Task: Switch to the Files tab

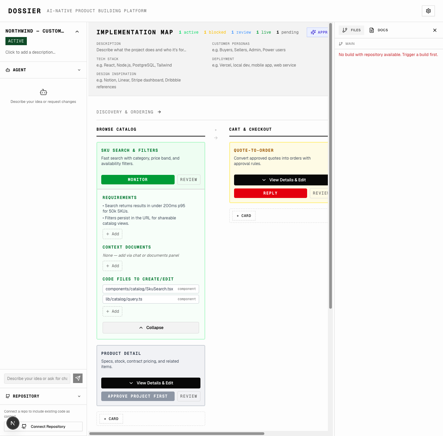Action: tap(352, 30)
